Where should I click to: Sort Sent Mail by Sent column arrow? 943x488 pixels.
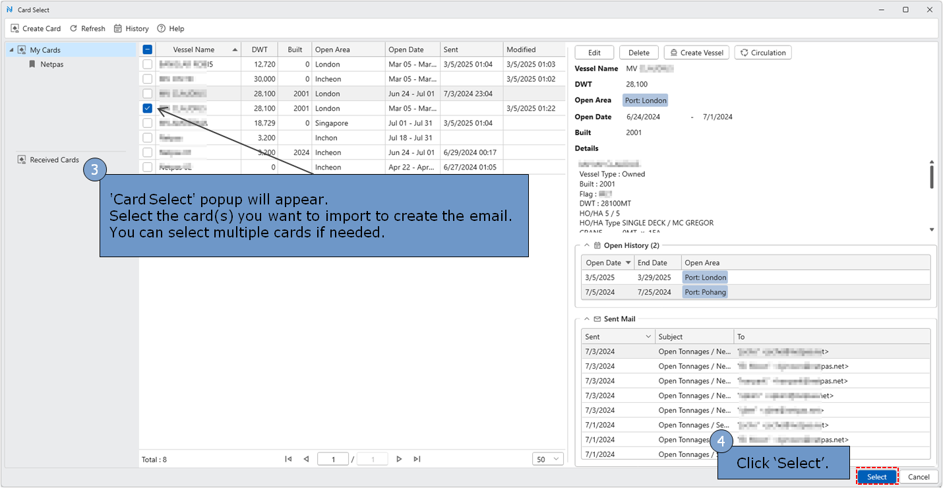coord(648,337)
